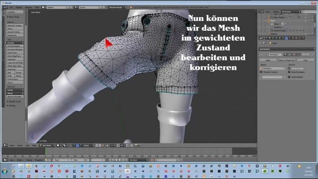Image resolution: width=318 pixels, height=179 pixels.
Task: Click the Remove Doubles button
Action: coord(15,96)
